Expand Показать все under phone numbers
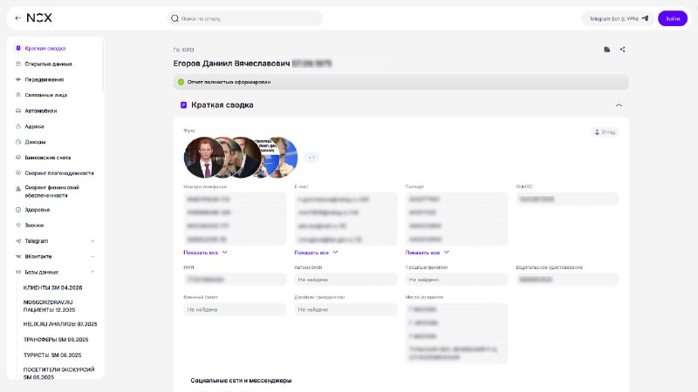Viewport: 698px width, 392px height. click(205, 253)
